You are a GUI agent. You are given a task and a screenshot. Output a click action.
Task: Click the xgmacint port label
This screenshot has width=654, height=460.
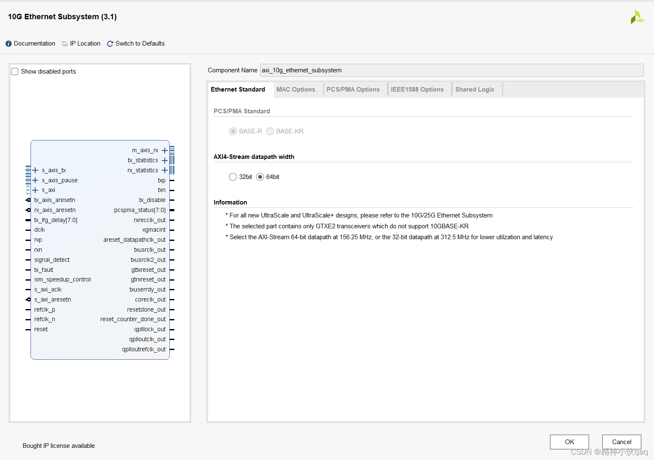coord(154,230)
